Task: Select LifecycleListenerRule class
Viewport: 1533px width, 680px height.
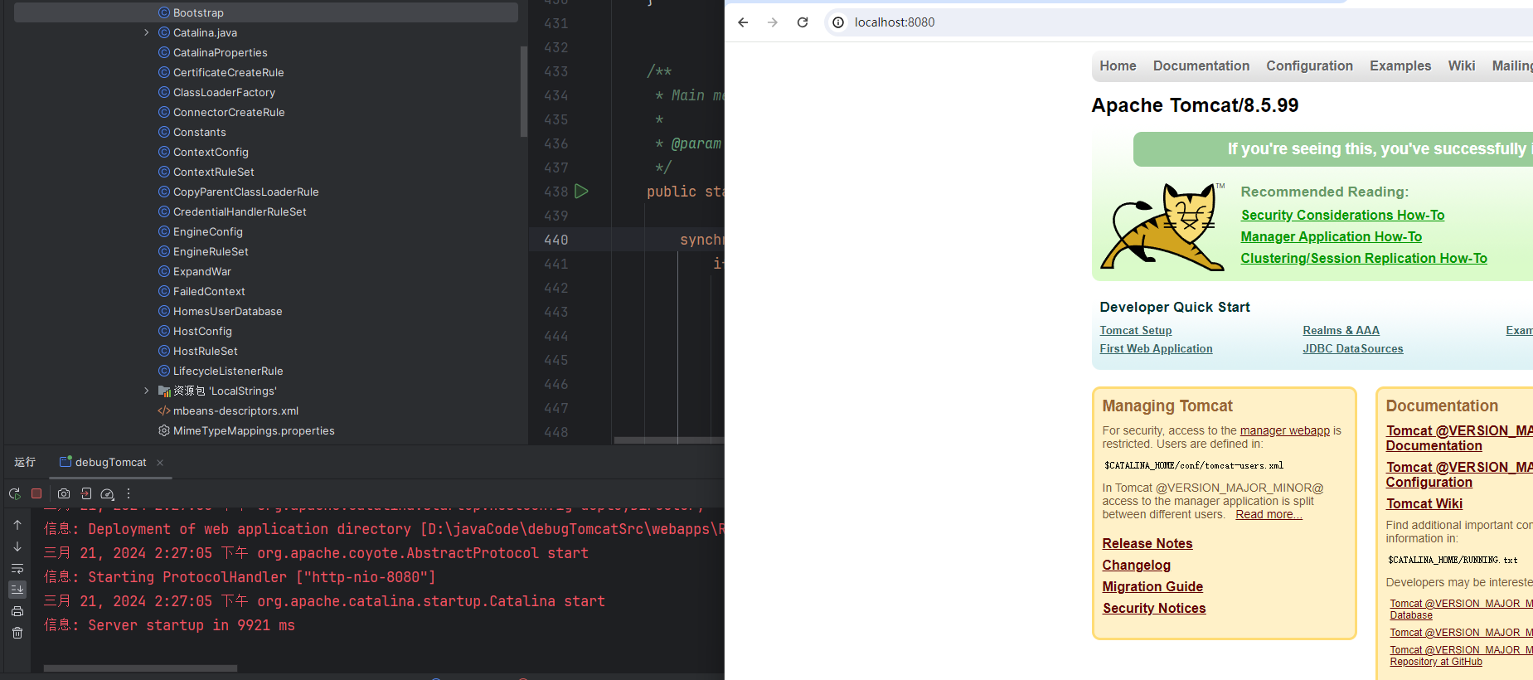Action: [228, 371]
